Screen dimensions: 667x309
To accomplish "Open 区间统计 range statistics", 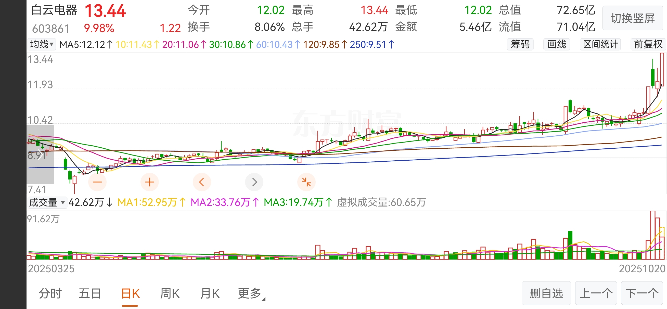I will click(600, 44).
